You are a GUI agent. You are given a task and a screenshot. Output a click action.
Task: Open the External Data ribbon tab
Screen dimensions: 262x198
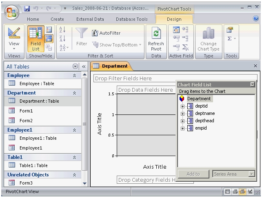coord(90,19)
